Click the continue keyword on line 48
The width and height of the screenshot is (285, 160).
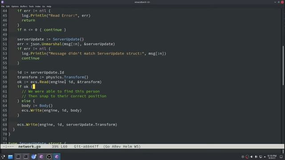click(53, 30)
